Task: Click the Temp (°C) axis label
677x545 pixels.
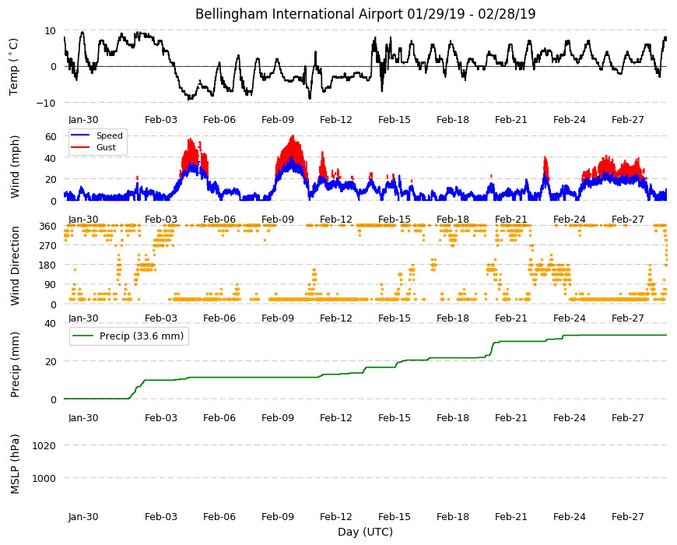Action: (x=14, y=67)
